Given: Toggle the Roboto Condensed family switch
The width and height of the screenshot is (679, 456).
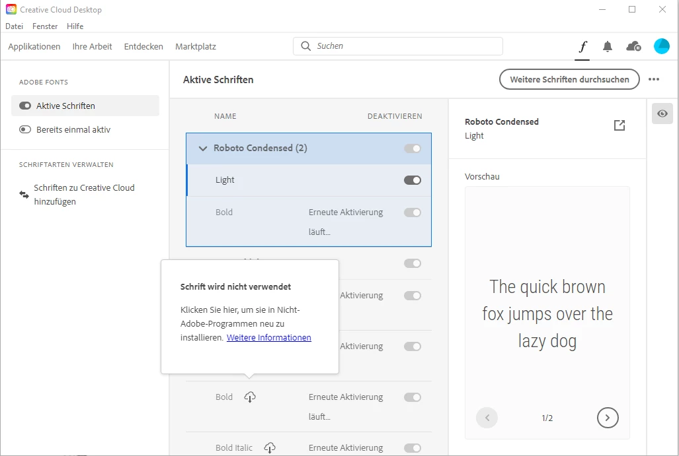Looking at the screenshot, I should 413,148.
